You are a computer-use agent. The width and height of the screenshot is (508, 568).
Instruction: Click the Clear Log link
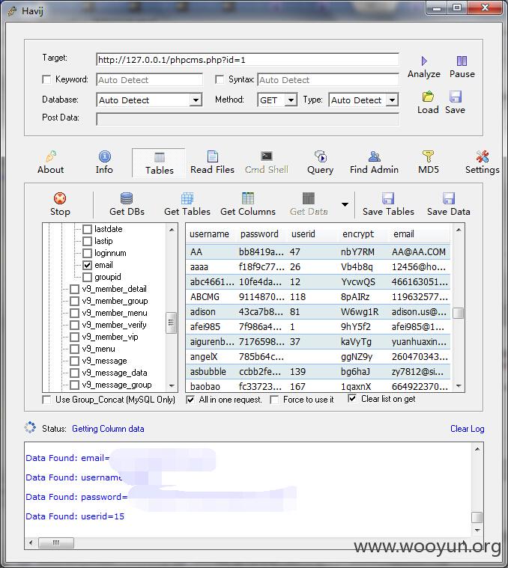(x=467, y=429)
